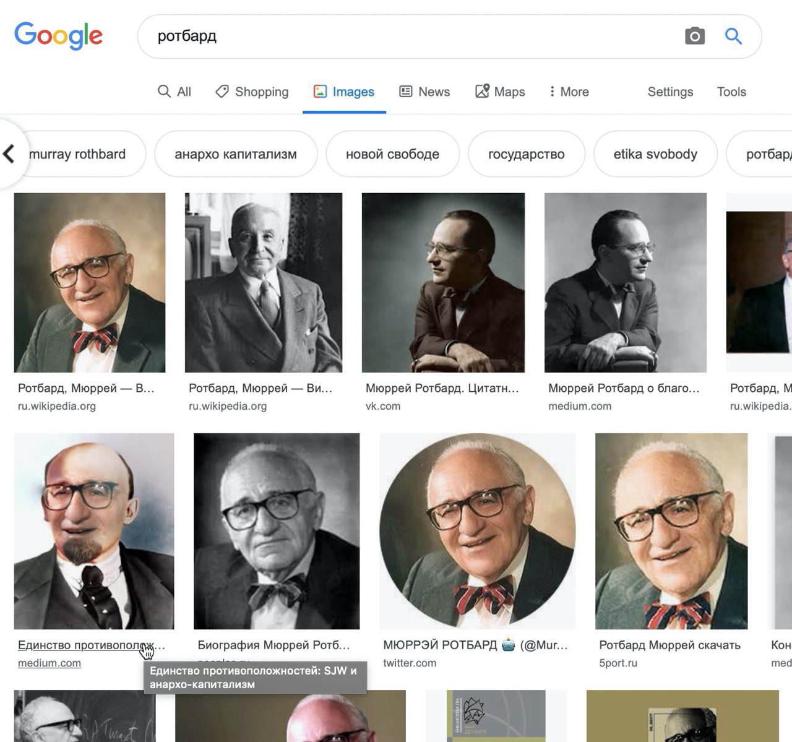Click the Google logo
792x742 pixels.
coord(59,36)
